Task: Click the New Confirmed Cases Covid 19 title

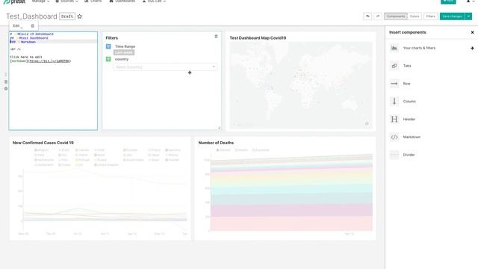Action: point(43,143)
